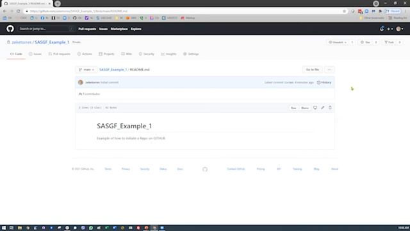
Task: Open the Training footer link
Action: [x=297, y=169]
